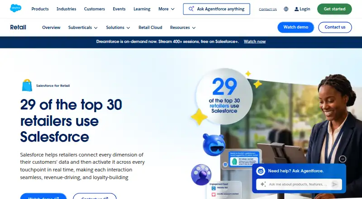The height and width of the screenshot is (199, 362).
Task: Click the person icon beside Login
Action: [x=296, y=9]
